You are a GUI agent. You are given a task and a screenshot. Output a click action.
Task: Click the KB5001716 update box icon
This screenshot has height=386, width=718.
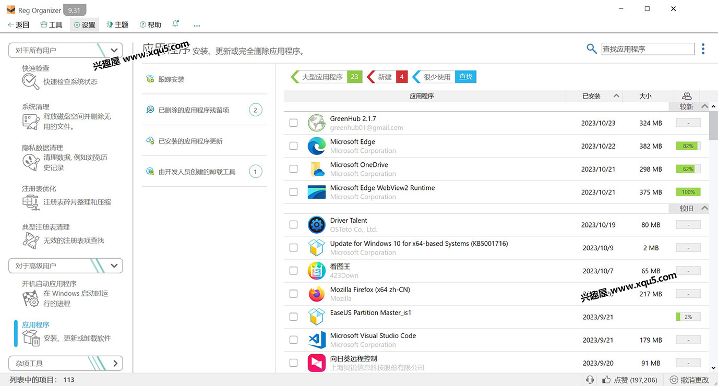tap(317, 248)
